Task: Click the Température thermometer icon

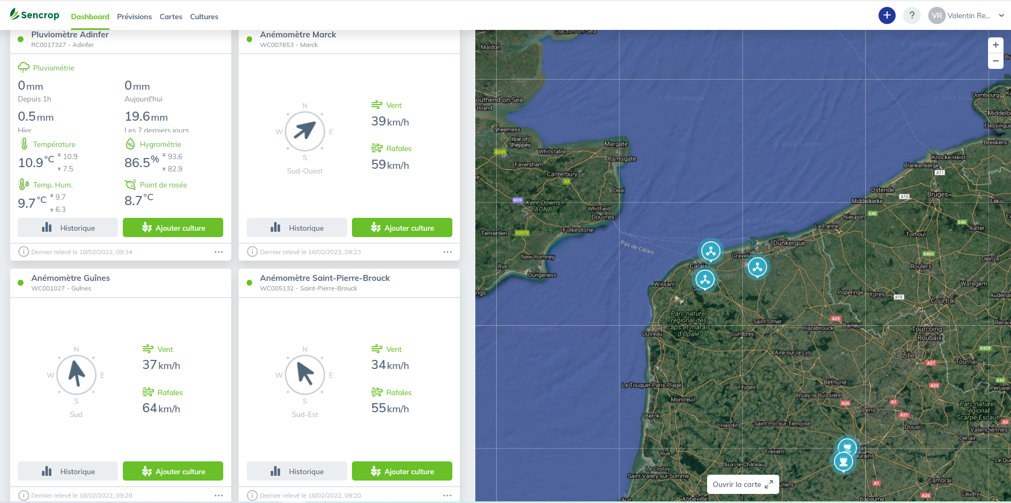Action: point(23,144)
